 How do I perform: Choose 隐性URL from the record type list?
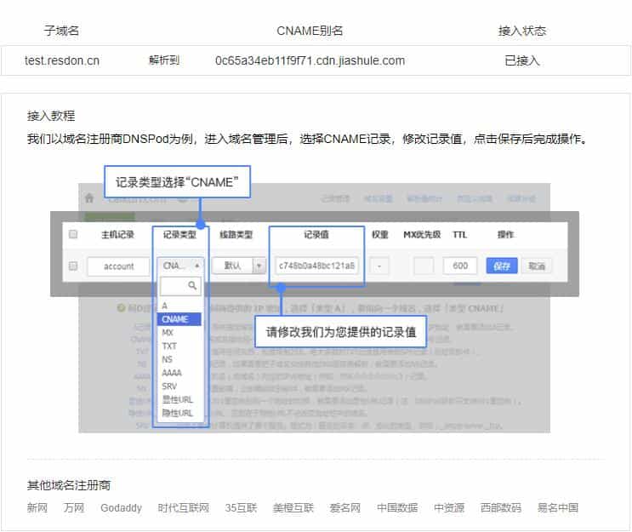(179, 413)
